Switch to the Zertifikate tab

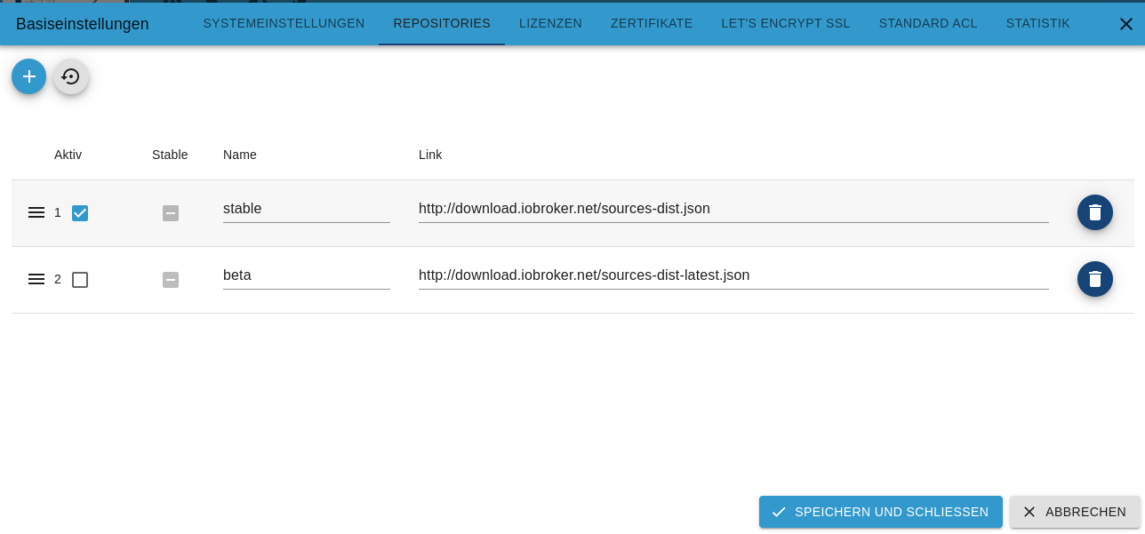(652, 24)
